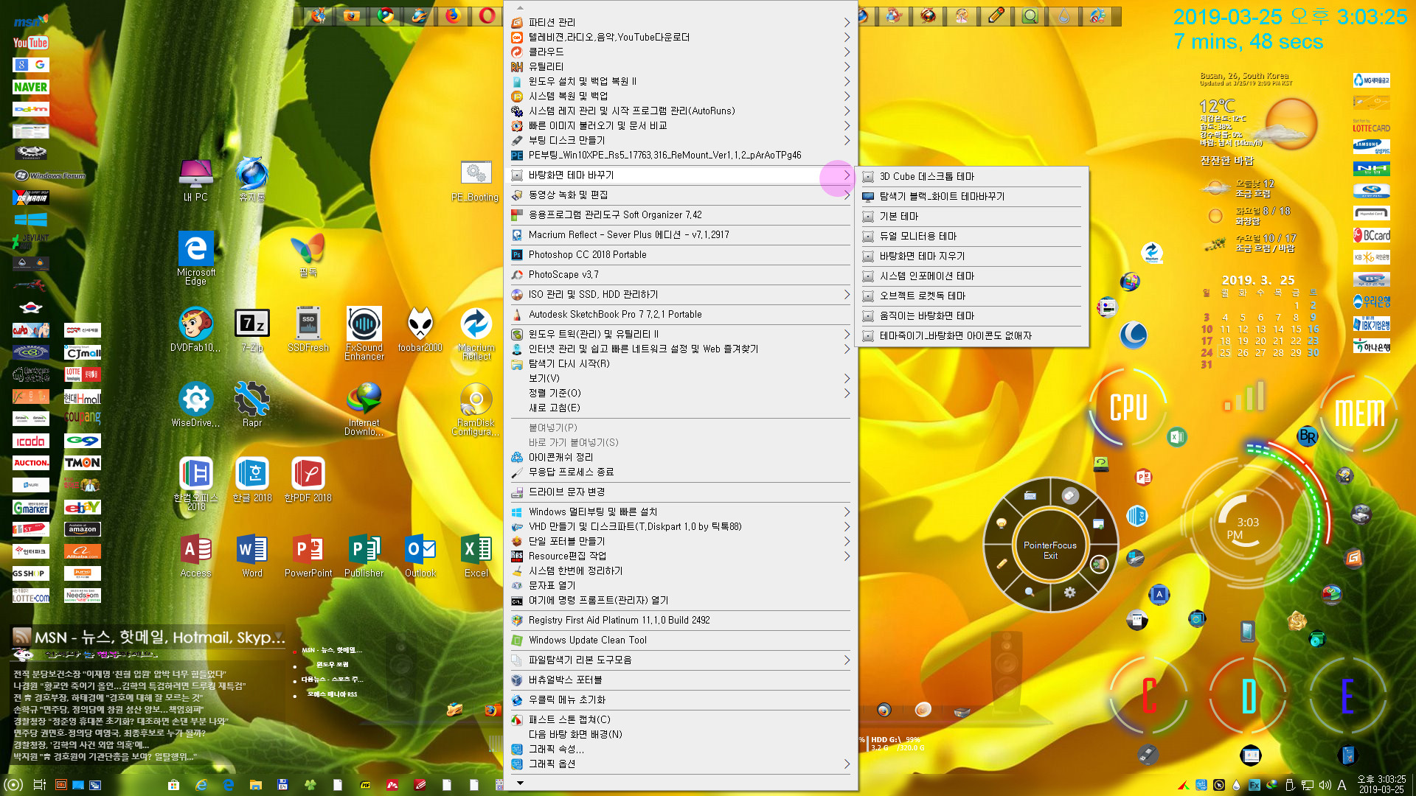Launch 한컴오피스 2018 shortcut
1416x796 pixels.
point(195,483)
